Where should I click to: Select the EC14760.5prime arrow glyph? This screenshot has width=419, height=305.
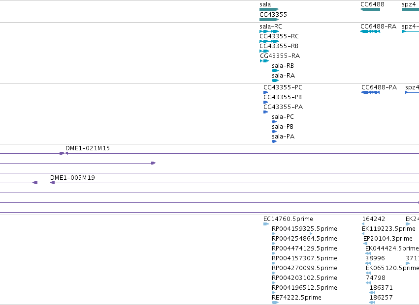click(x=266, y=224)
